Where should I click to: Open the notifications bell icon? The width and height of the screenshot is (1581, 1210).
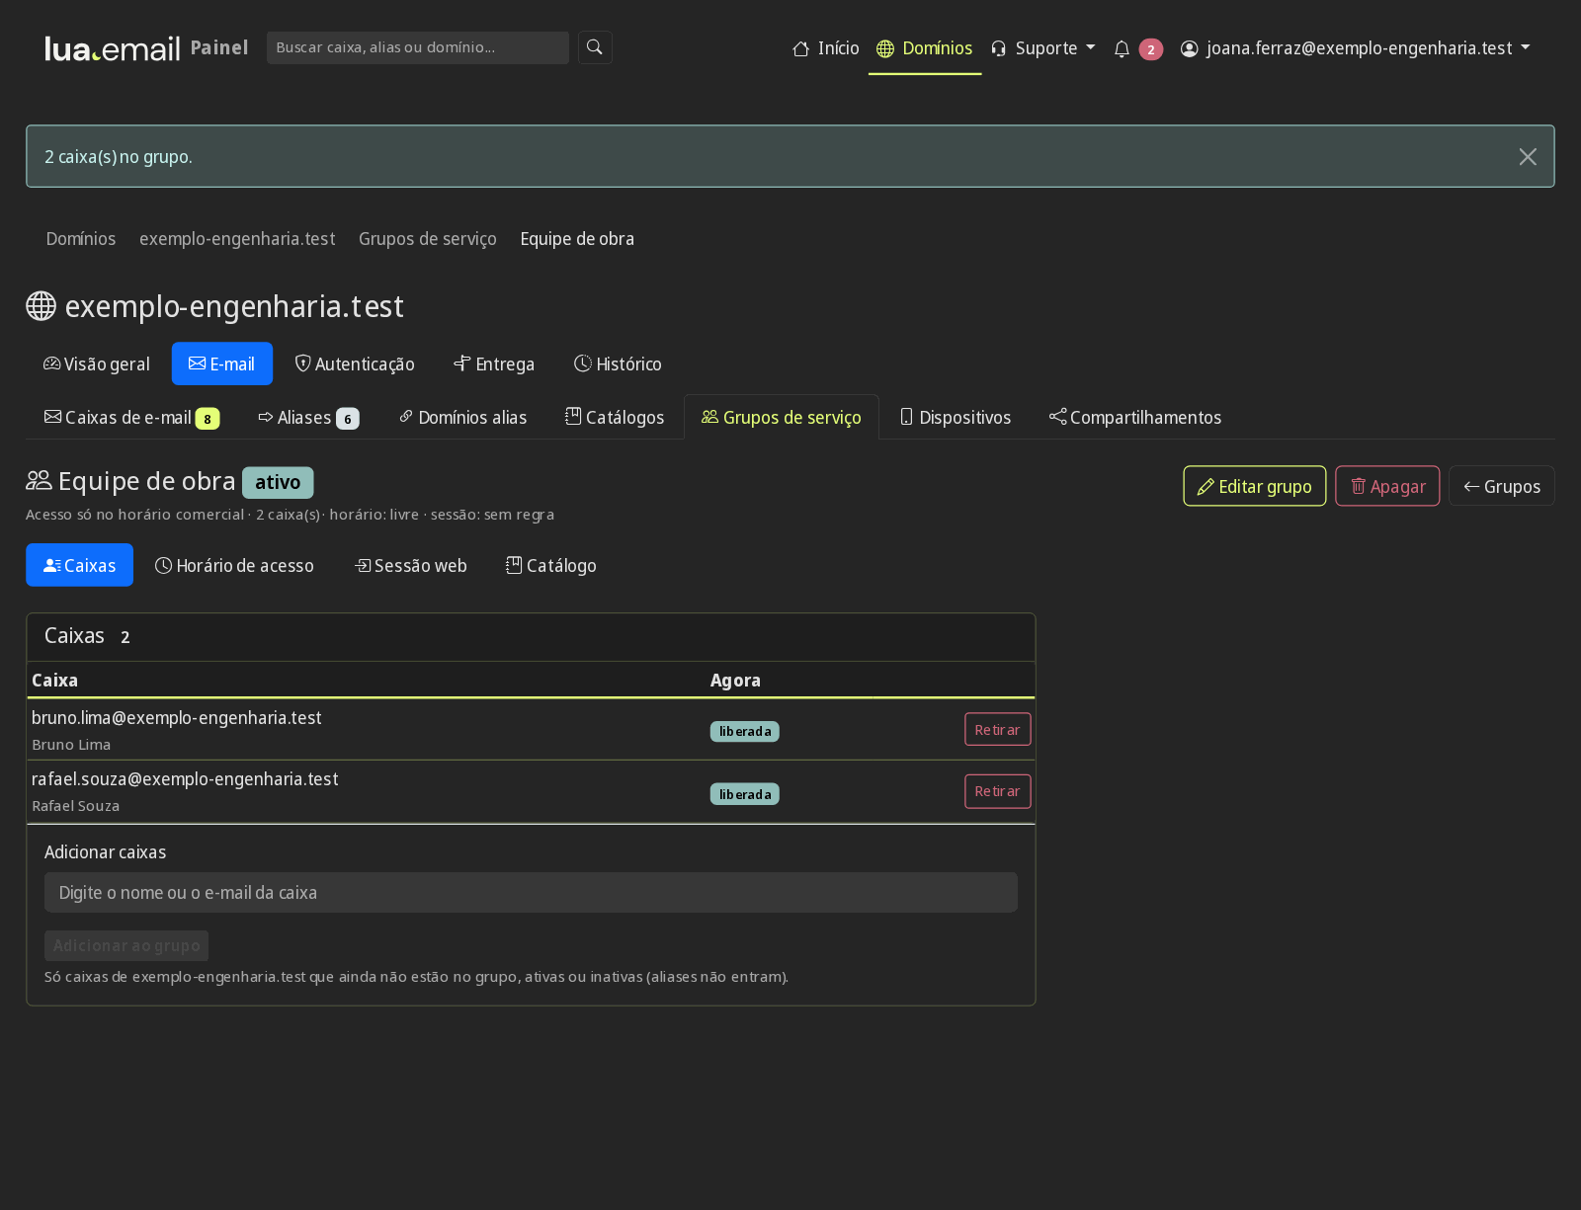tap(1122, 48)
